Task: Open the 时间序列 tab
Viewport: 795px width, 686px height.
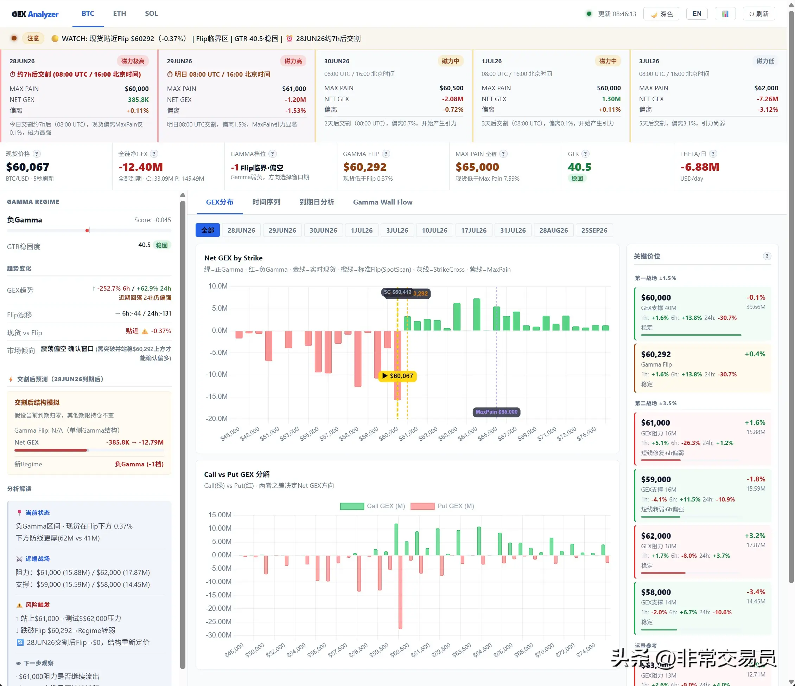Action: (266, 202)
